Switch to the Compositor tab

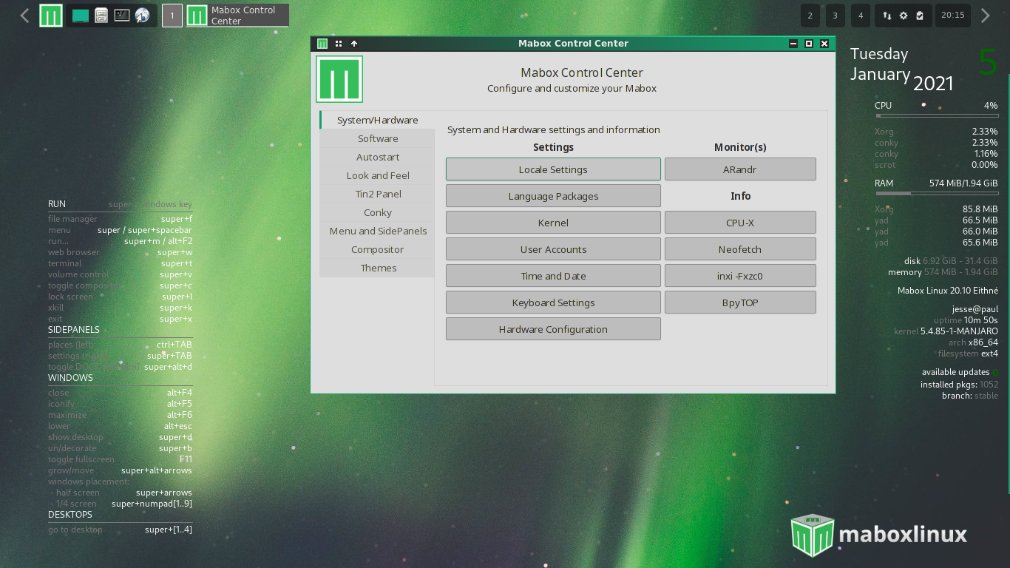378,249
